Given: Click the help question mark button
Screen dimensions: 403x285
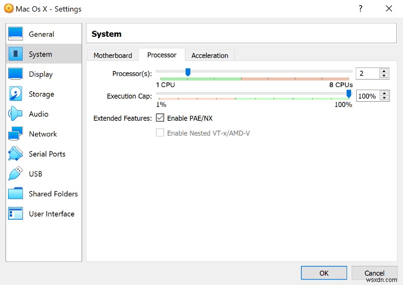Looking at the screenshot, I should point(361,9).
